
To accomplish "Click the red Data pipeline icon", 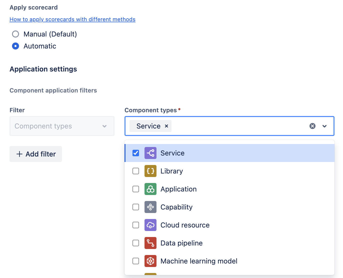I will (150, 243).
